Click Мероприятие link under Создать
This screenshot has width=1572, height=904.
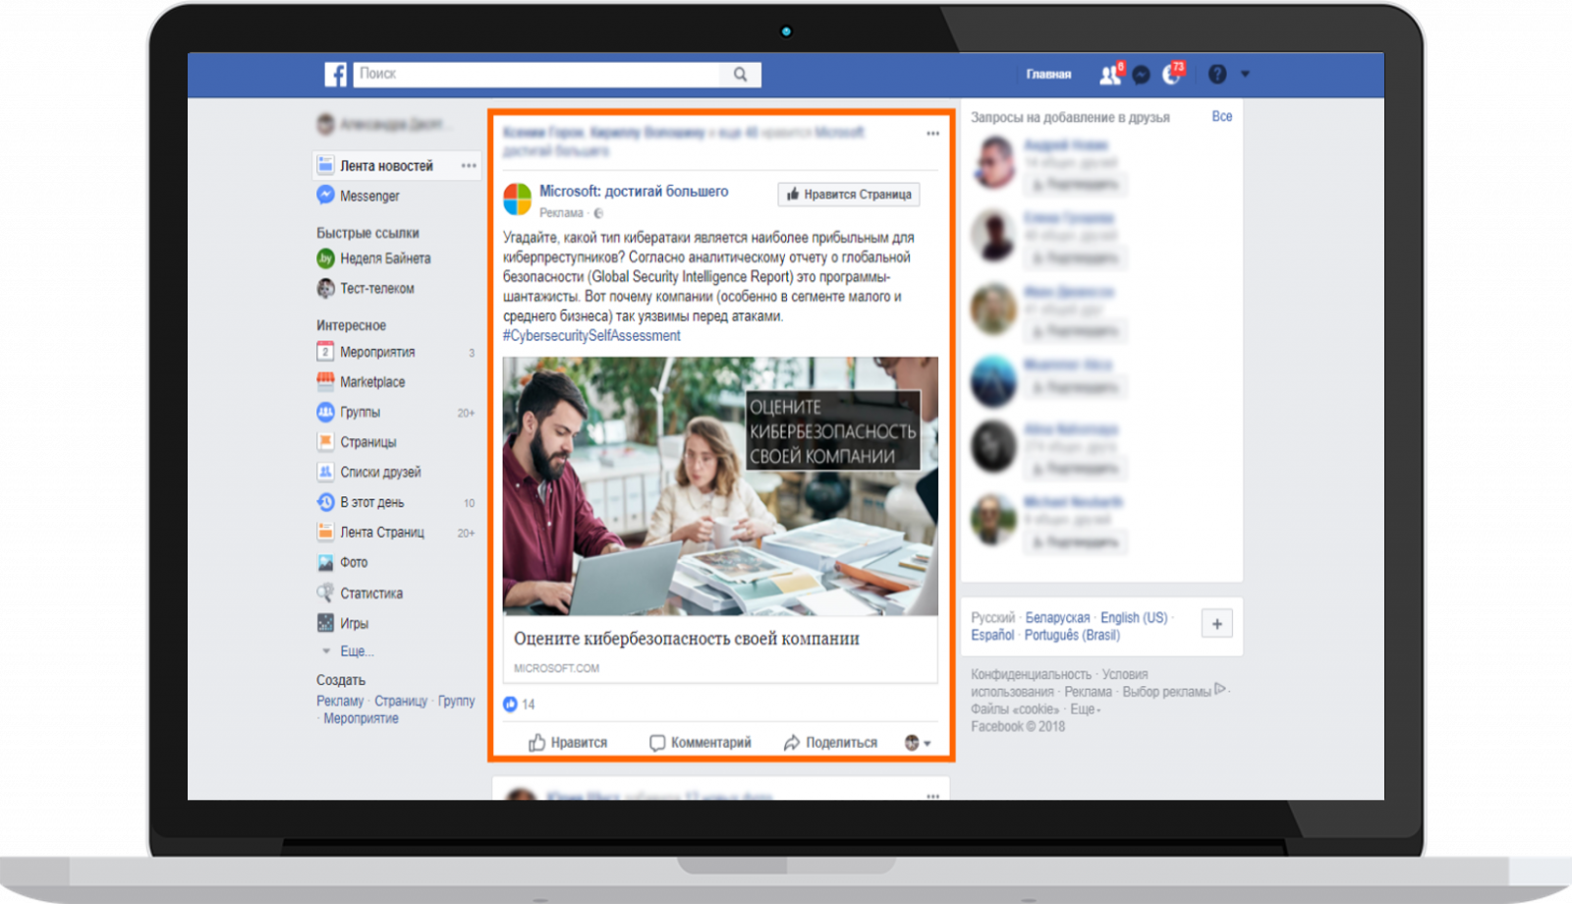point(361,718)
